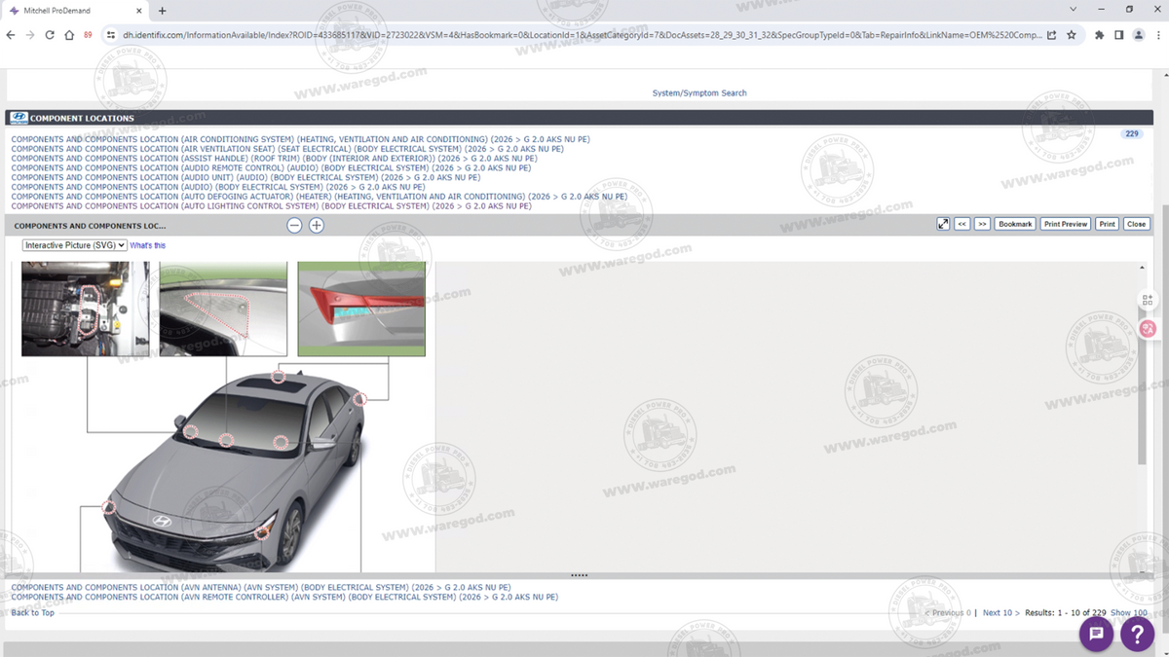This screenshot has width=1169, height=657.
Task: Open Audio (Body Electrical System) link
Action: (x=218, y=187)
